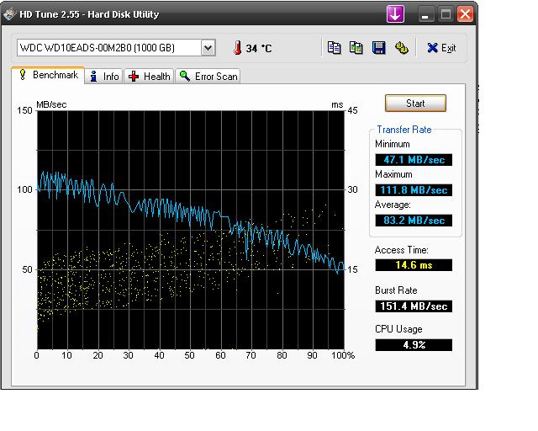Open the options wrench icon

402,48
